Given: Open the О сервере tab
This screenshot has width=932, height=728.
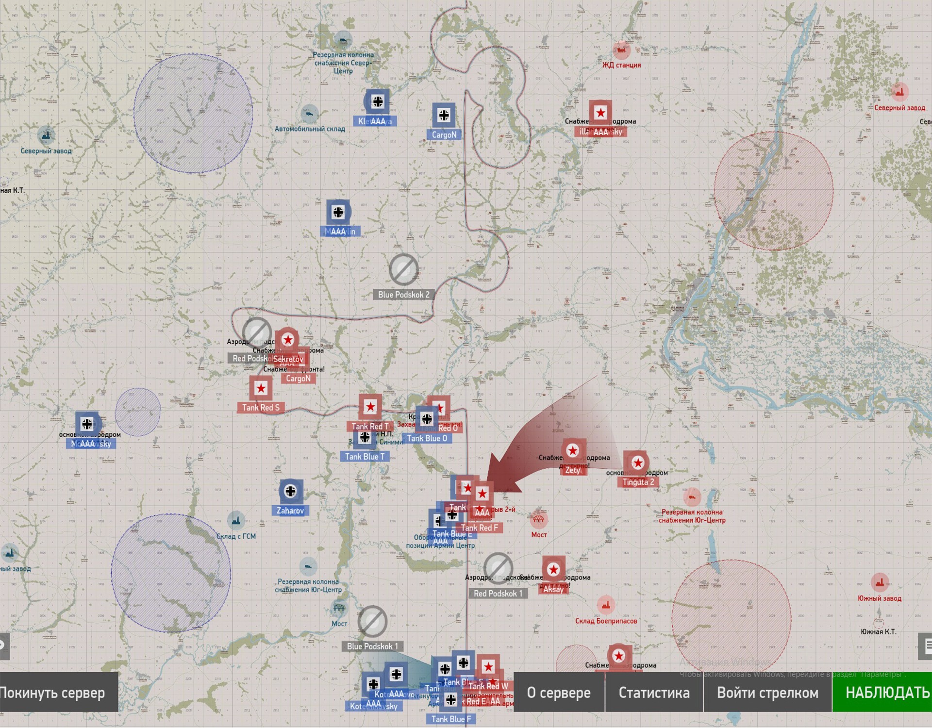Looking at the screenshot, I should click(559, 693).
